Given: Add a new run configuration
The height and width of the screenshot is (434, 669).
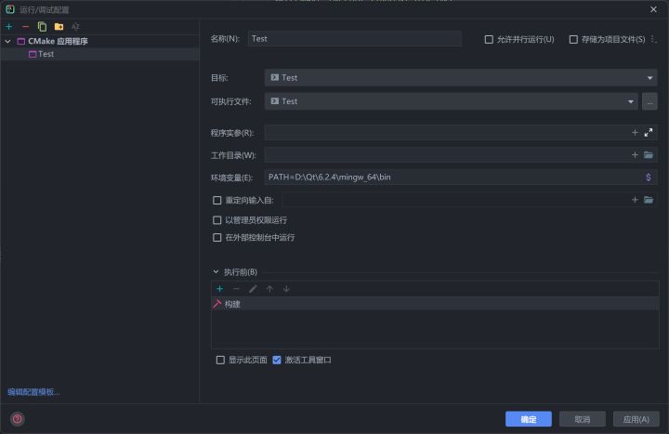Looking at the screenshot, I should pos(9,26).
